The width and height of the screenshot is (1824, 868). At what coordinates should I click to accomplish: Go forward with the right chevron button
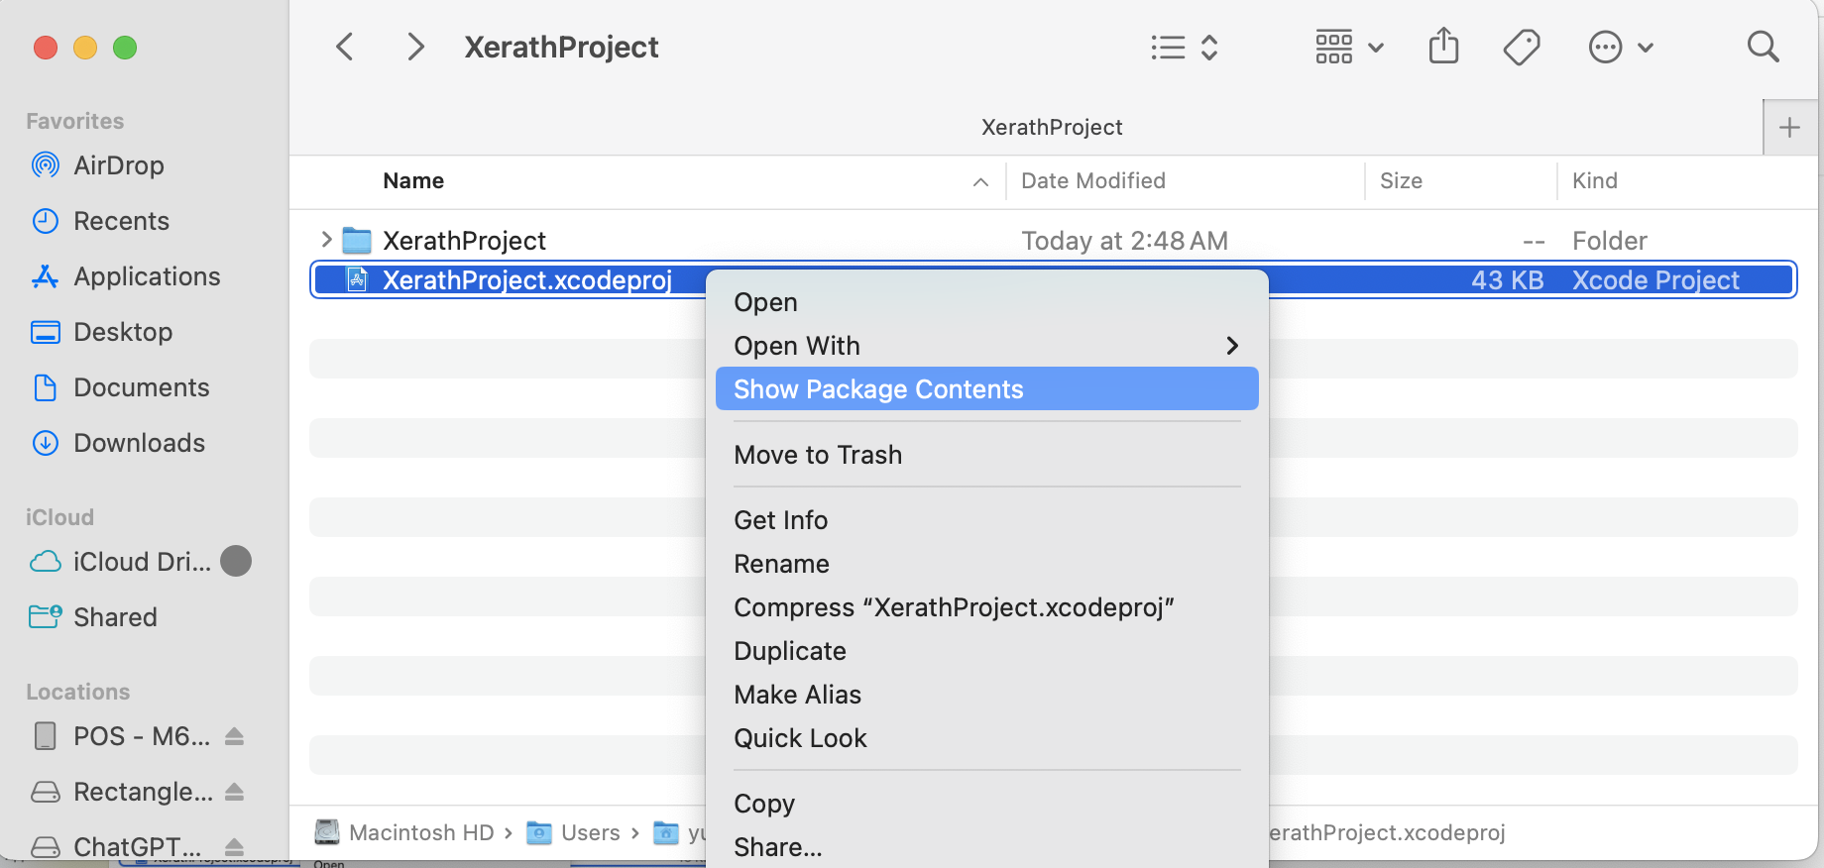coord(416,47)
